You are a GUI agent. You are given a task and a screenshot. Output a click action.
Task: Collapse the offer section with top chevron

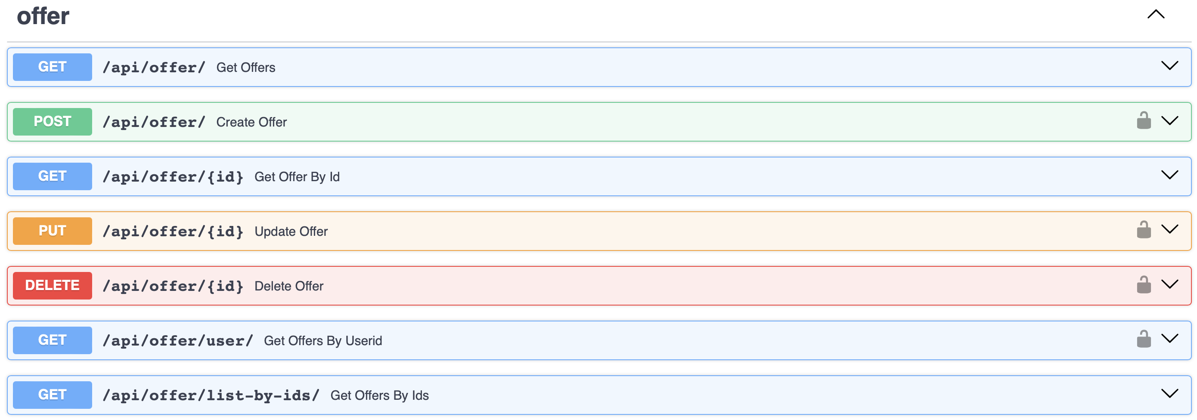coord(1156,14)
